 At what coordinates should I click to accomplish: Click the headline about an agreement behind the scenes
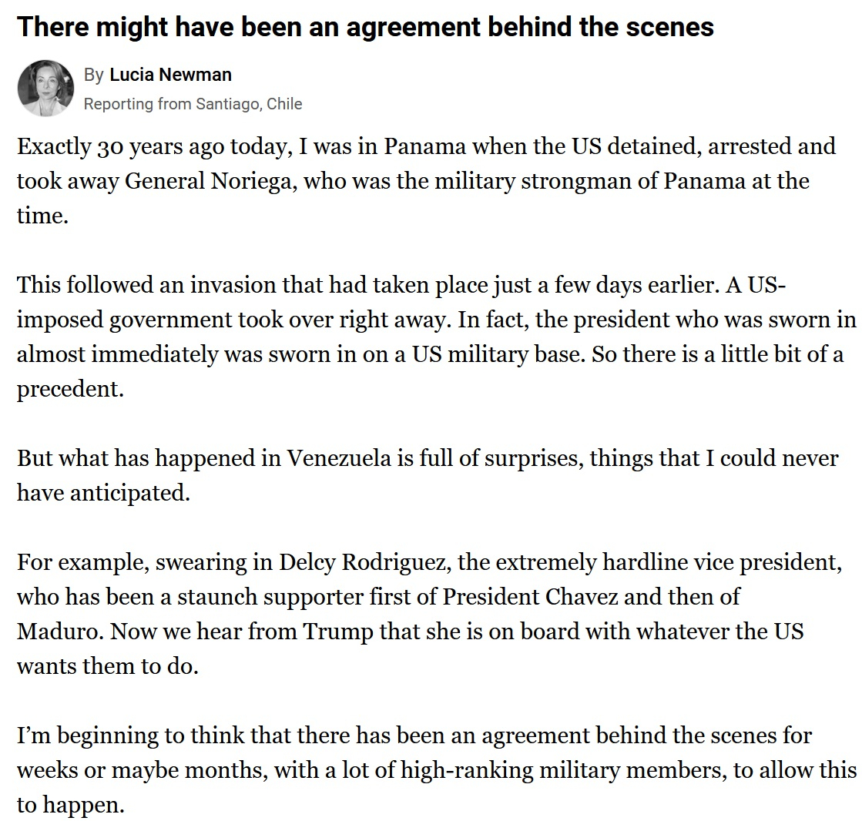click(x=365, y=28)
